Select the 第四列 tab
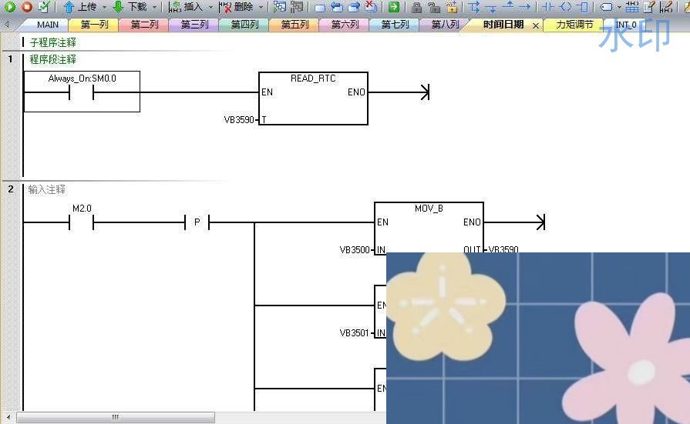 (x=244, y=25)
